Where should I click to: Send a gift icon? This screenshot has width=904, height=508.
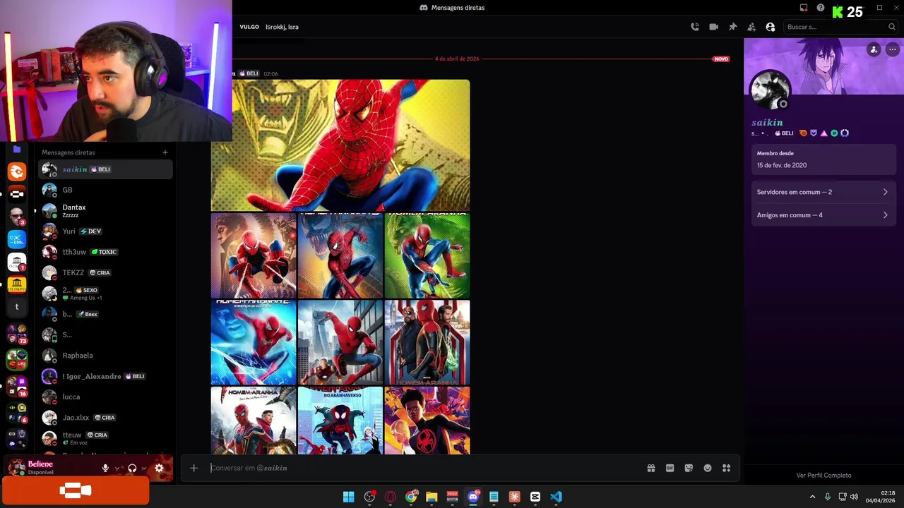[x=651, y=468]
